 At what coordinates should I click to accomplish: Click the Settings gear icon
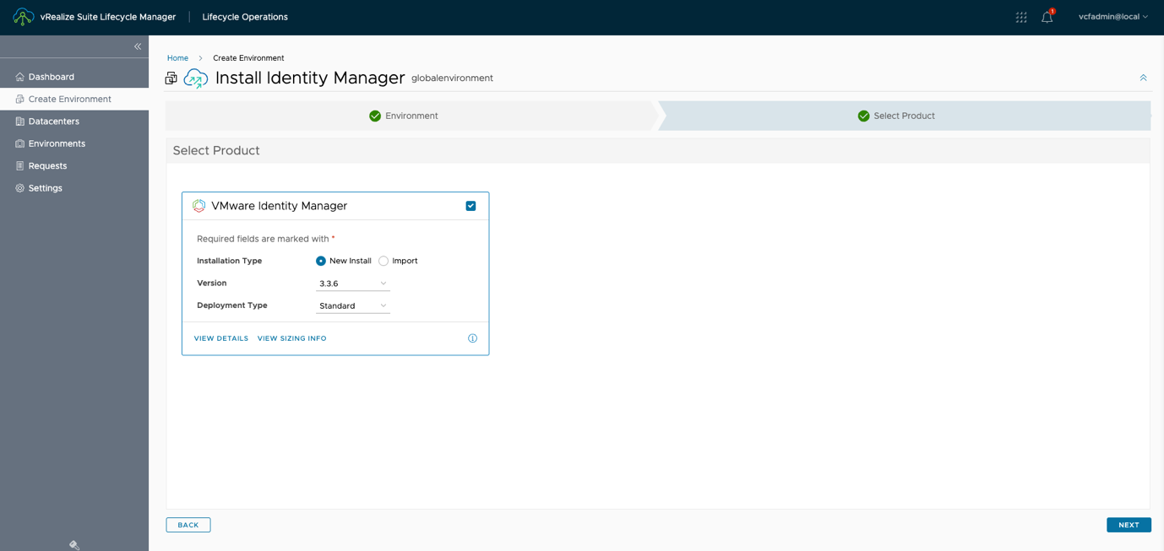coord(19,188)
